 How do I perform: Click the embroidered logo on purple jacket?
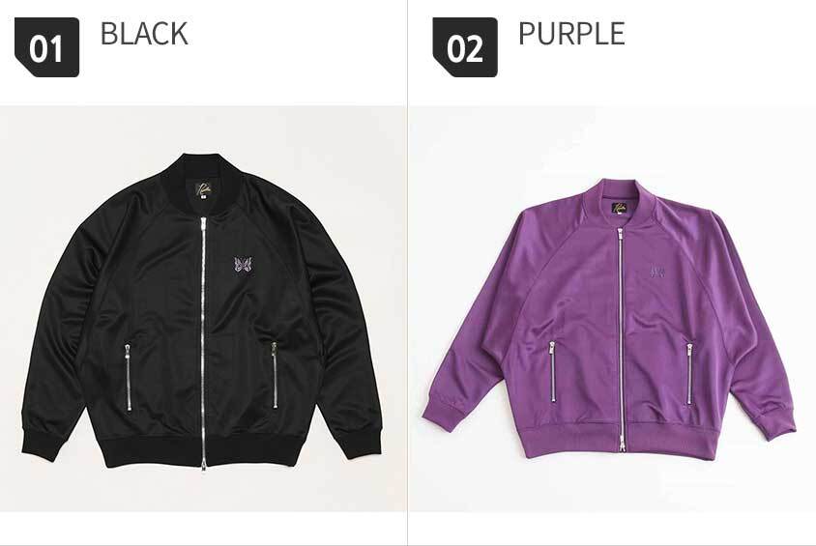click(656, 271)
